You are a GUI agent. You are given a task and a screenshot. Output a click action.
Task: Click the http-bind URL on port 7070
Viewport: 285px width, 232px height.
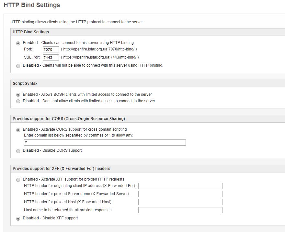[99, 49]
